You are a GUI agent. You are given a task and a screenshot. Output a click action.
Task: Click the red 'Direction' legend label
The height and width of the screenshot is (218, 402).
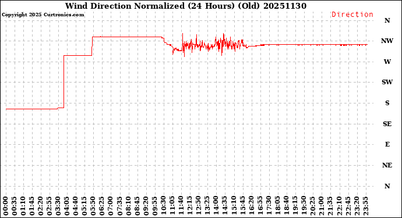352,15
